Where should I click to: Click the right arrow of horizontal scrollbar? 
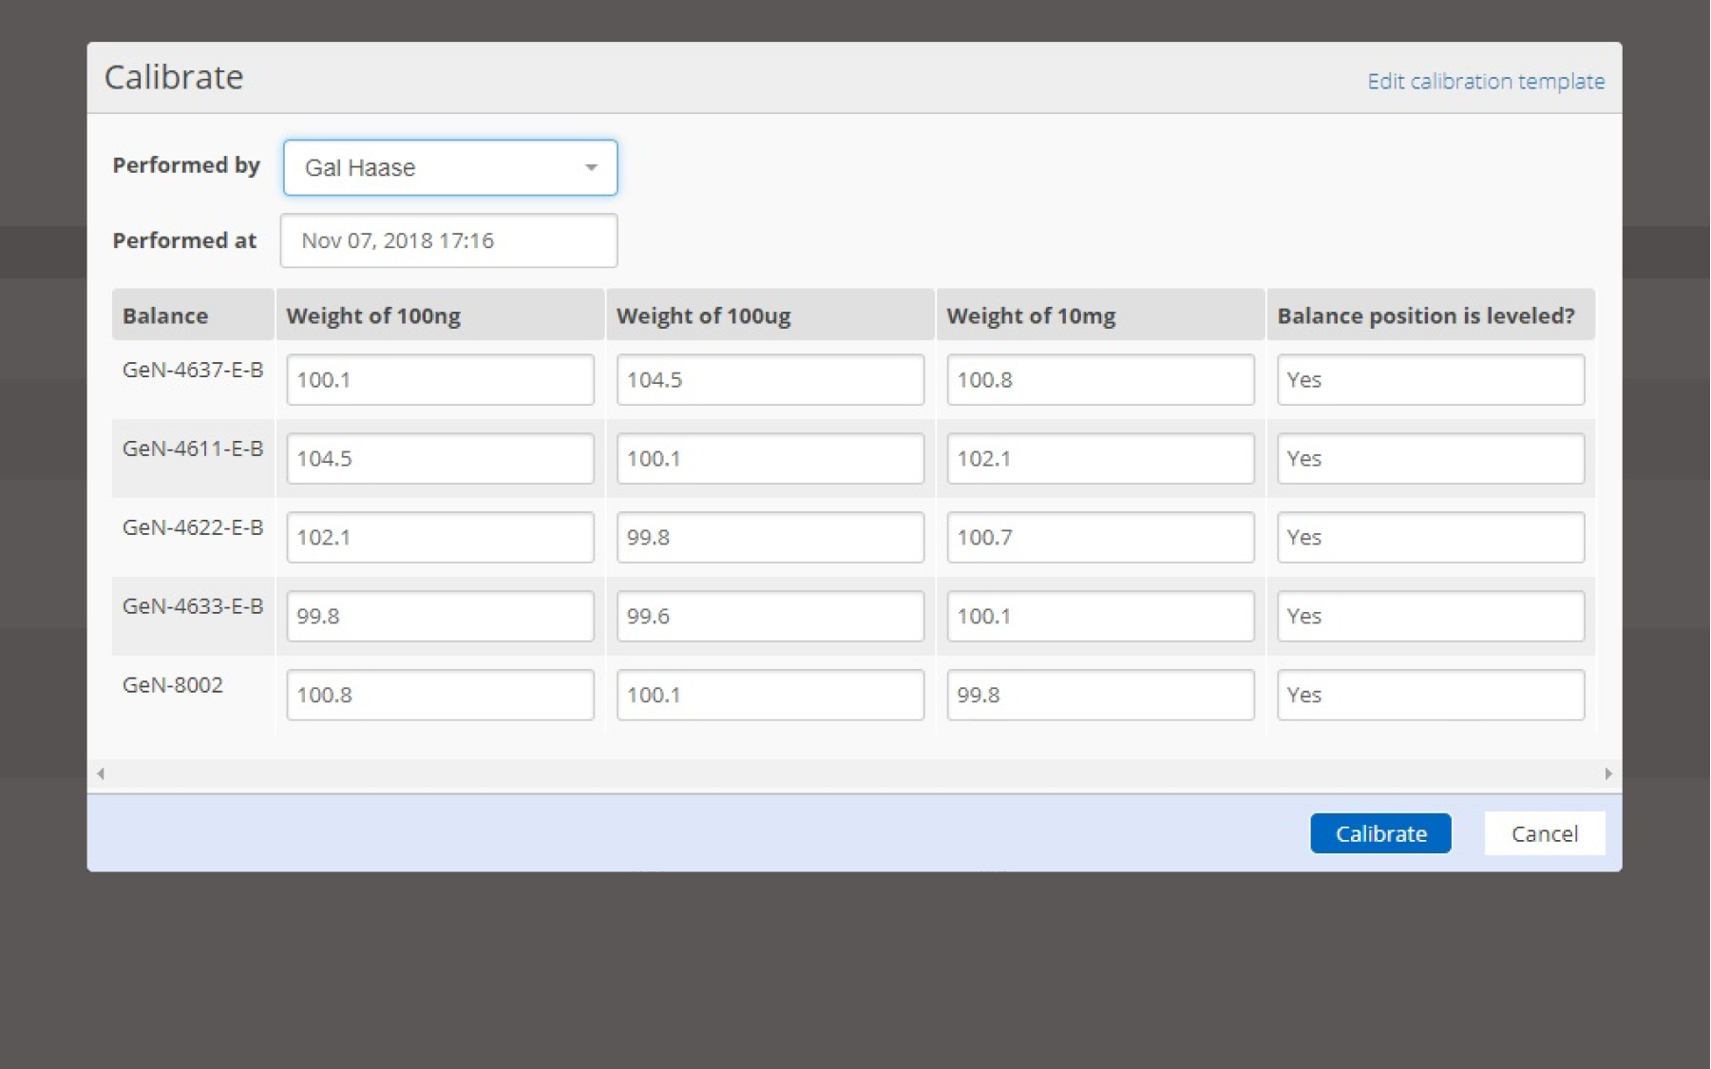1607,773
